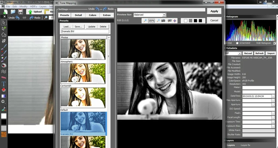Screen dimensions: 278x148
Task: Select the wavy lines smudge tool
Action: pyautogui.click(x=4, y=72)
